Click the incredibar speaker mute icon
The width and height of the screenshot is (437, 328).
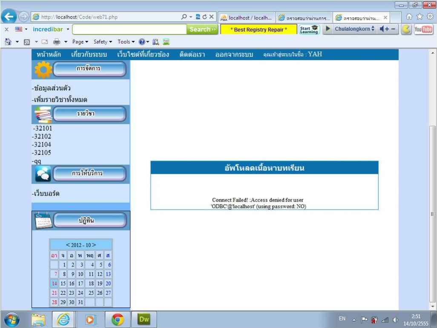tap(382, 29)
